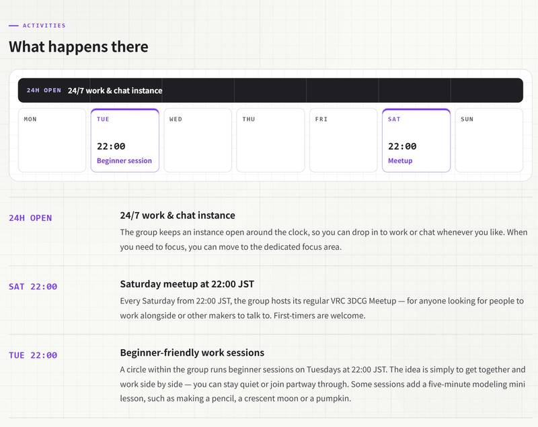Viewport: 538px width, 427px height.
Task: Click the TUE 22:00 list label
Action: (x=33, y=355)
